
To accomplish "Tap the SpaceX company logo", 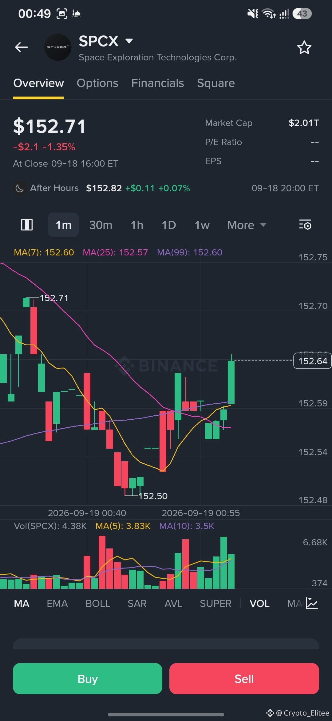I will tap(58, 47).
